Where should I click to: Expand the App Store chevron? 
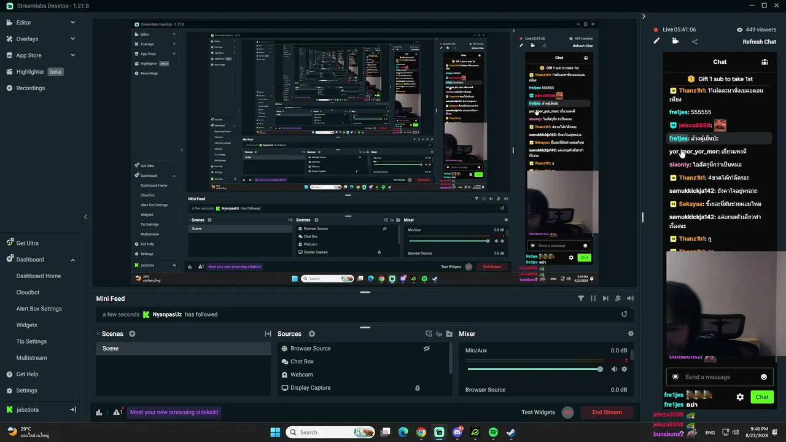(72, 55)
